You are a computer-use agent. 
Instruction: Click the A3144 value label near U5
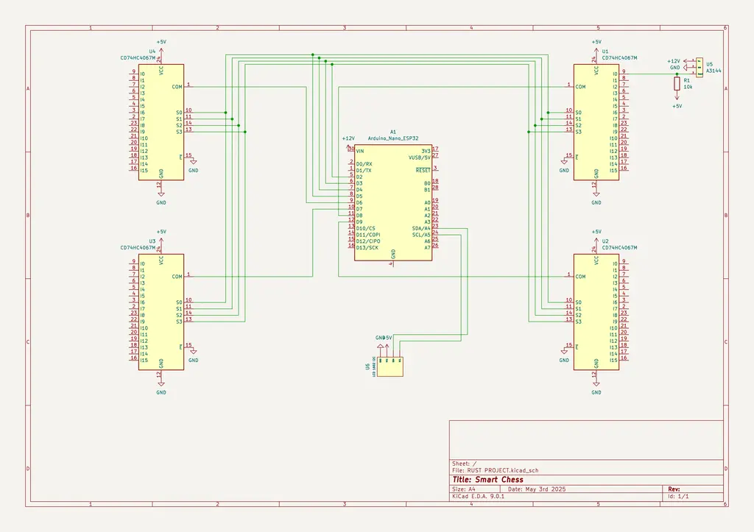[714, 71]
